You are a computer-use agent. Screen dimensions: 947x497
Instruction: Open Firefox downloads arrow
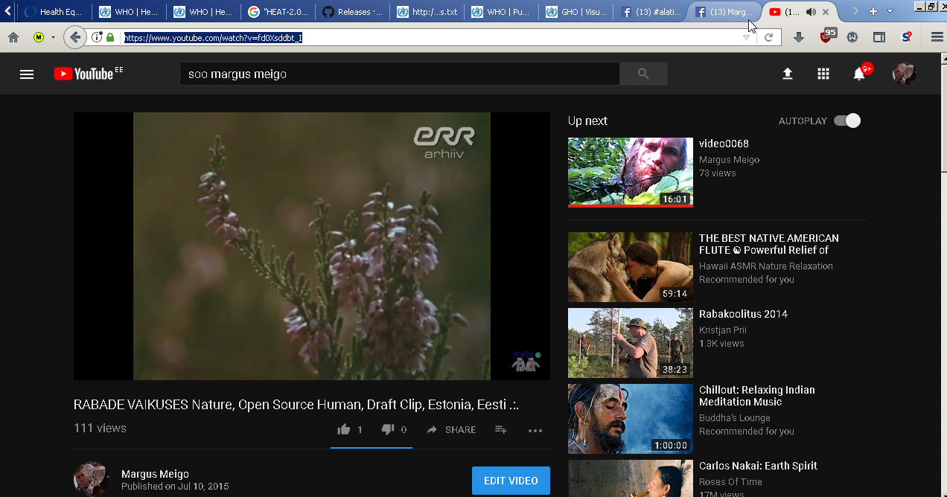799,37
